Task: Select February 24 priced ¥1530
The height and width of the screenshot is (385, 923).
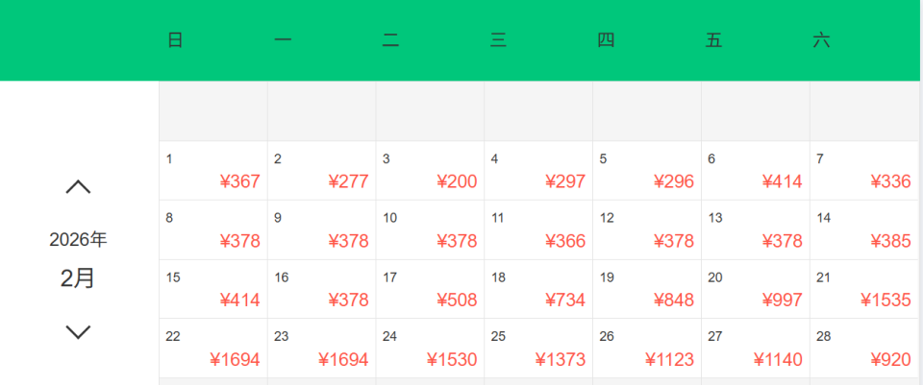Action: point(430,349)
